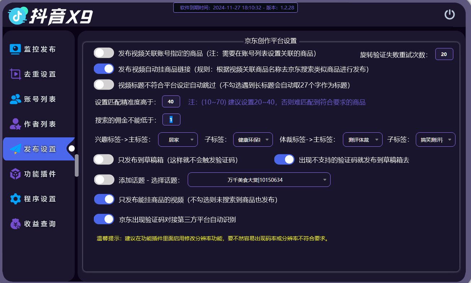Click the 设置匹配精准度高于 field showing 40
471x283 pixels.
(171, 102)
